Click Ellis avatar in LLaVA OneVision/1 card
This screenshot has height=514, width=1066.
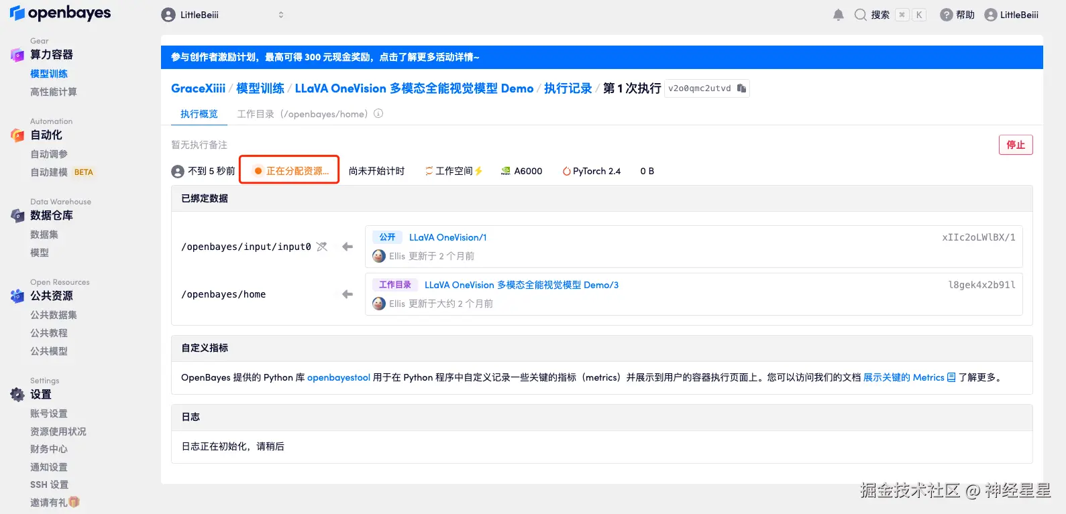[379, 256]
